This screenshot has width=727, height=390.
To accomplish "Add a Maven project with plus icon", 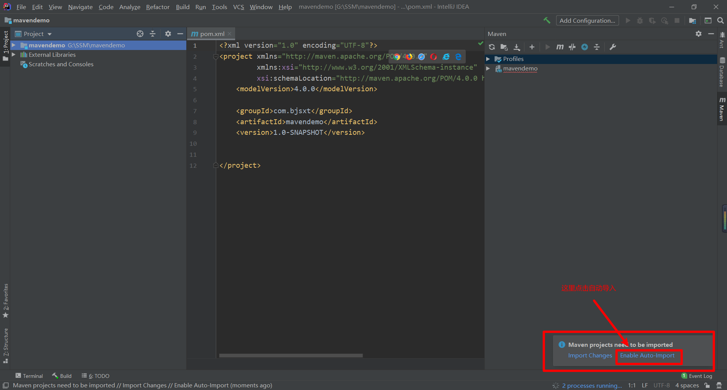I will point(532,47).
